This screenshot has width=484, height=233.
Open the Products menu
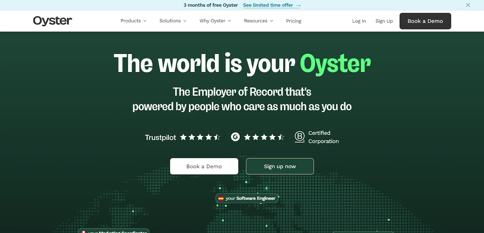133,21
